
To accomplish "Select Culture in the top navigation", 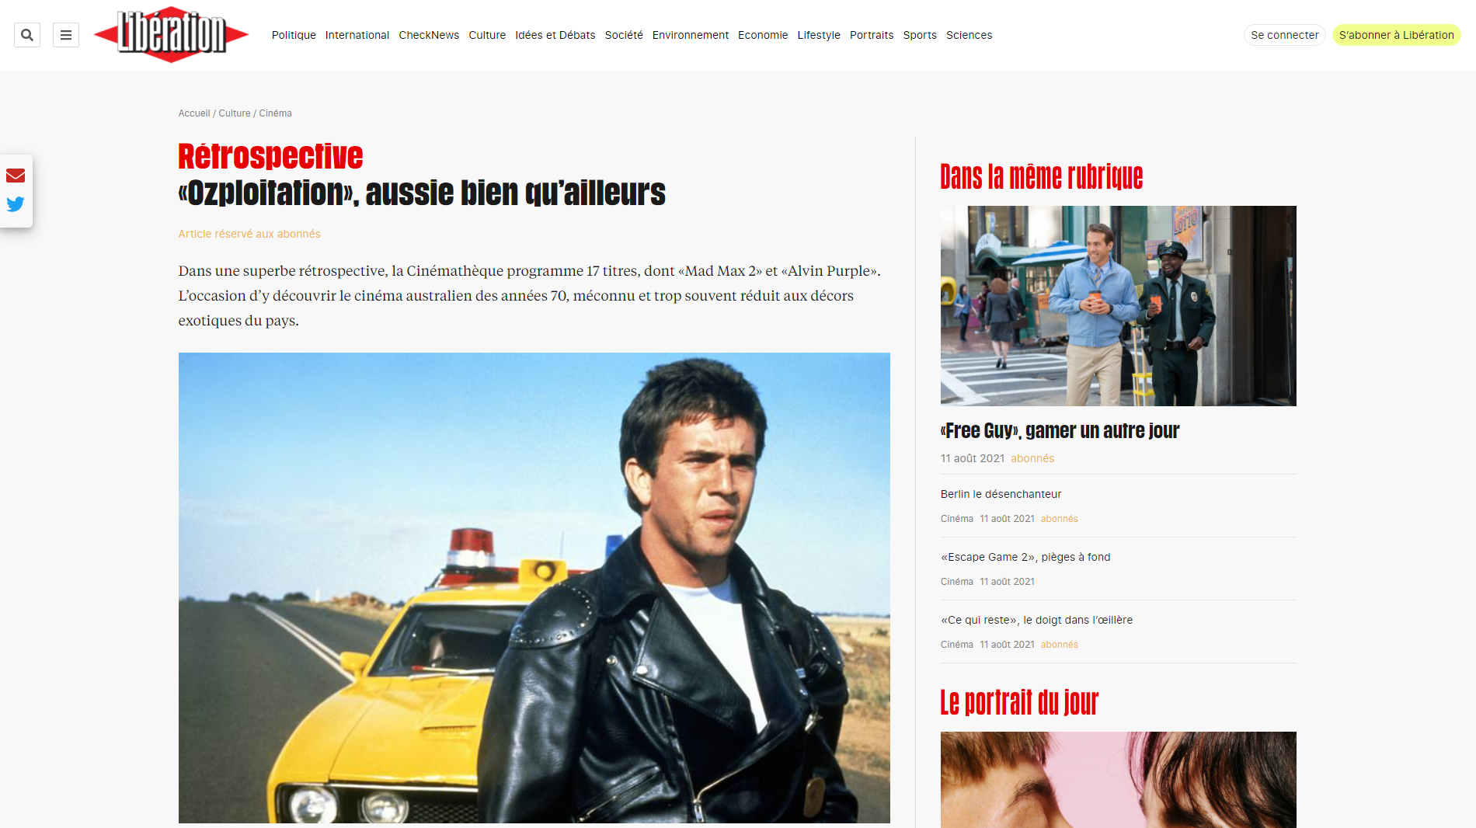I will [x=487, y=35].
